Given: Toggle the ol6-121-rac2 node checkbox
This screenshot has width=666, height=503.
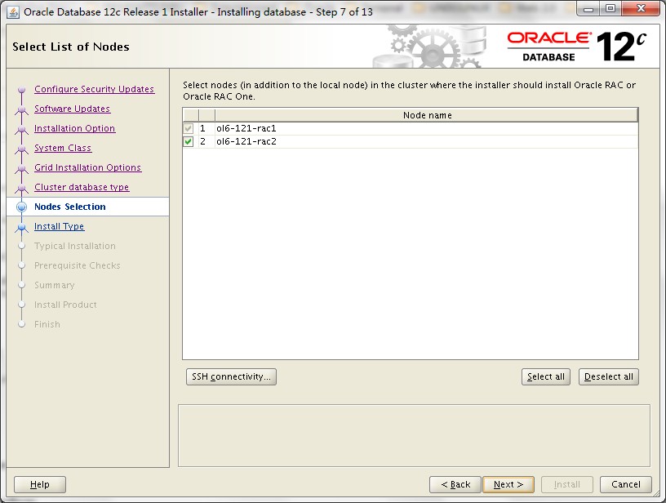Looking at the screenshot, I should coord(189,141).
